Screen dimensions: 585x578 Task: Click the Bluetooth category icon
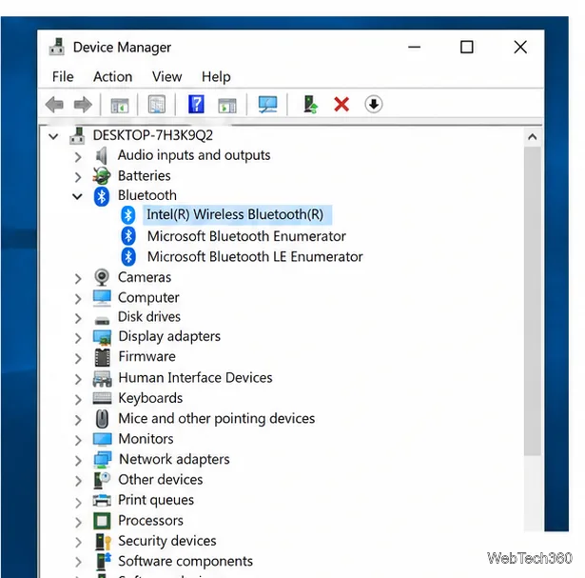pos(102,196)
